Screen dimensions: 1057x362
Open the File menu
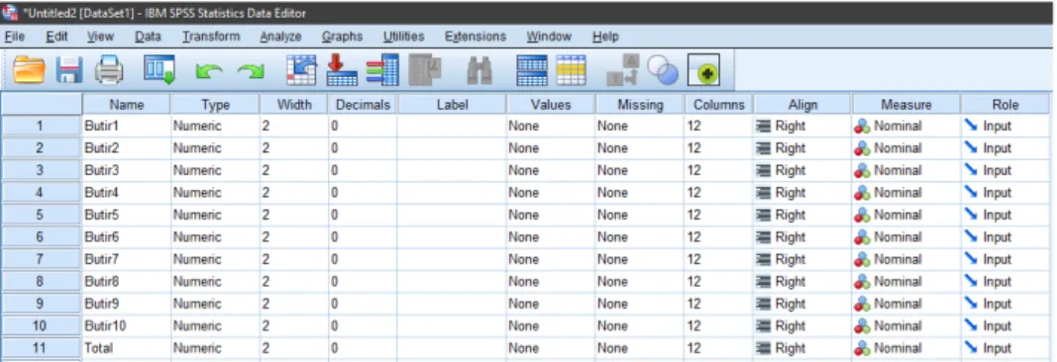point(14,37)
